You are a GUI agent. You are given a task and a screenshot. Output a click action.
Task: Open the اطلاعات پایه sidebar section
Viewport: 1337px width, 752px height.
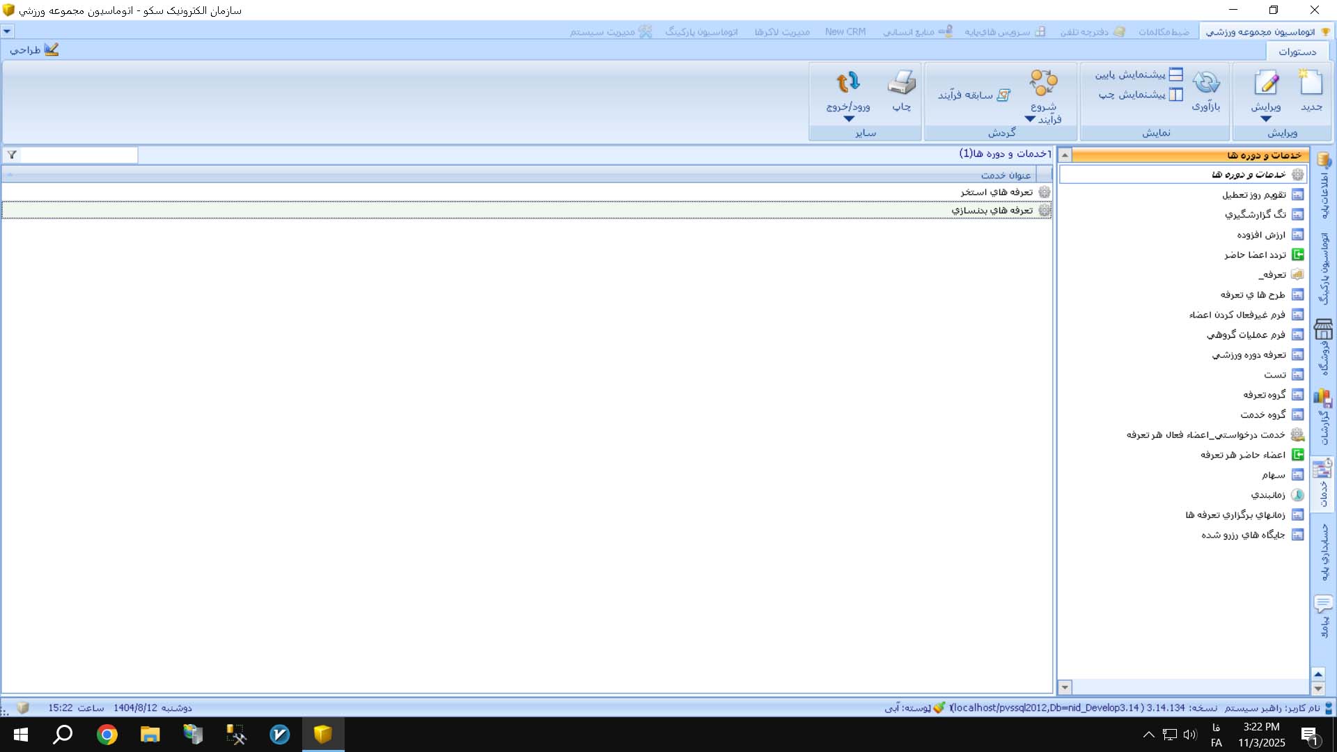pos(1323,185)
